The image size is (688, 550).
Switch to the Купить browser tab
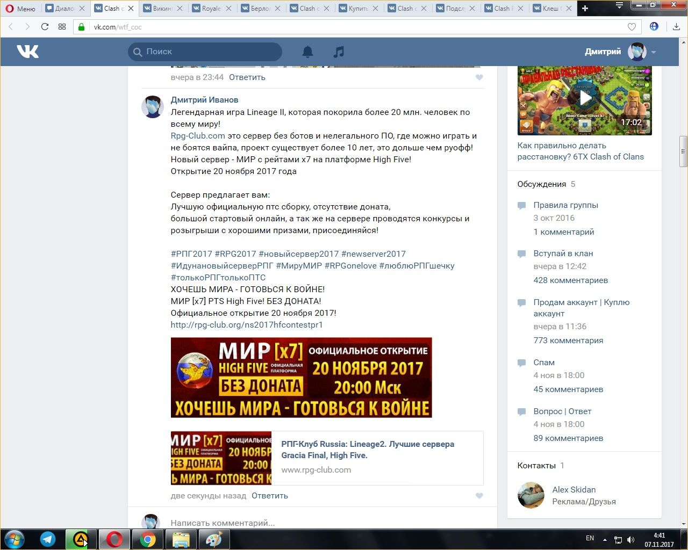tap(357, 9)
